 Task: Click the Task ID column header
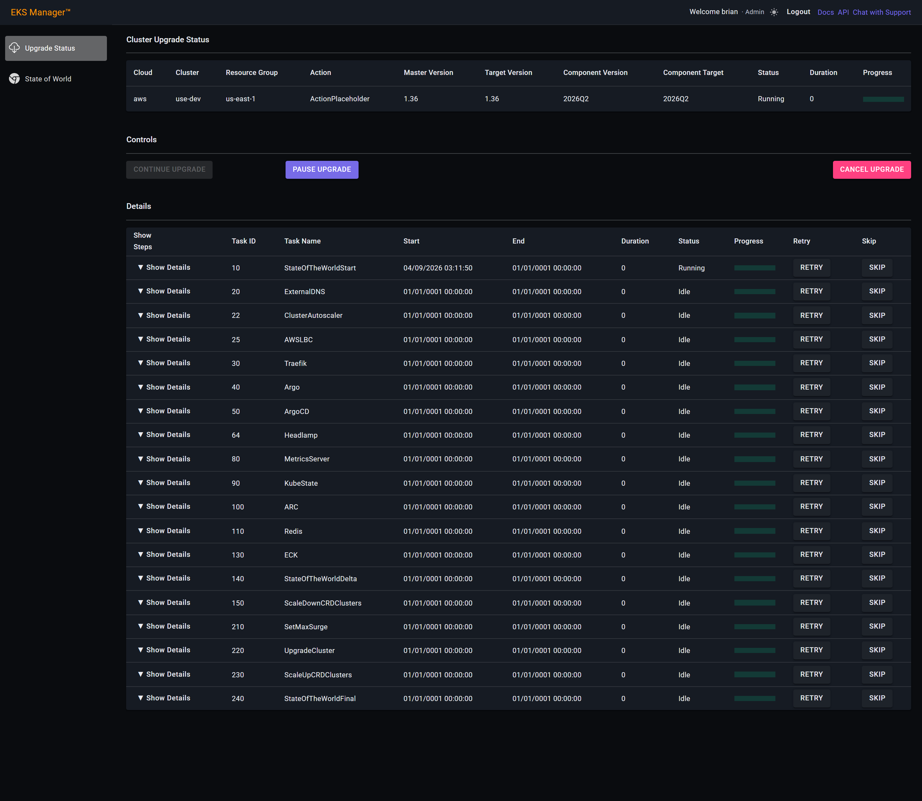point(243,241)
